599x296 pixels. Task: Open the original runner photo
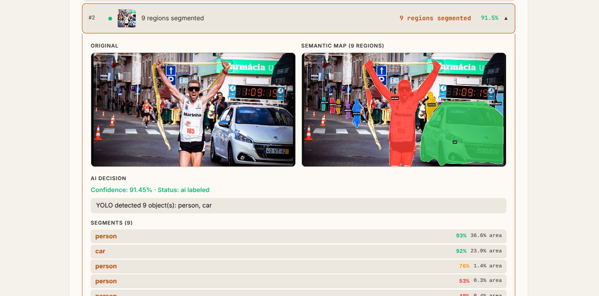pos(193,110)
